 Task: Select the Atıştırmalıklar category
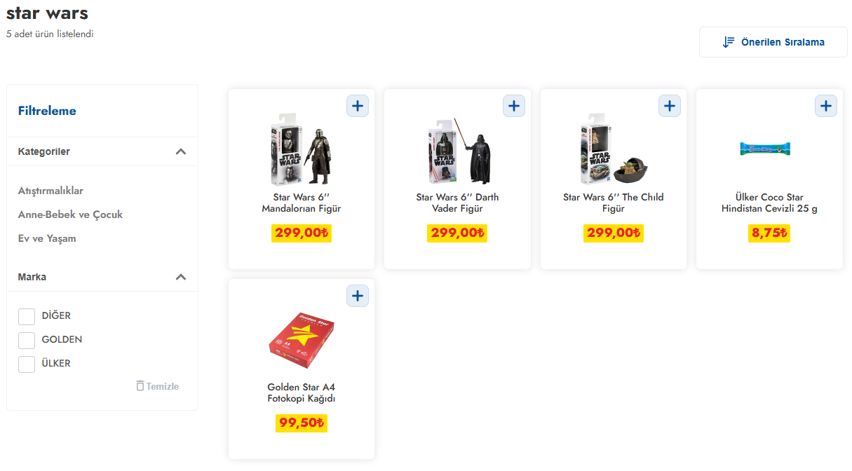tap(50, 191)
